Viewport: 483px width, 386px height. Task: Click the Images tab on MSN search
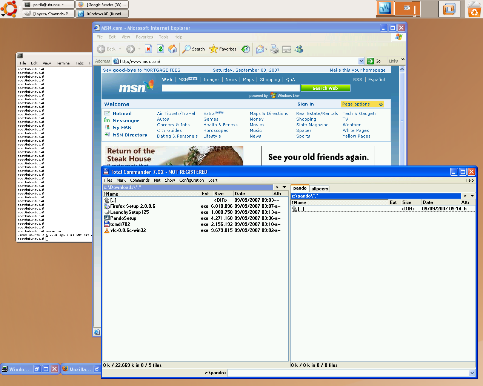click(211, 80)
